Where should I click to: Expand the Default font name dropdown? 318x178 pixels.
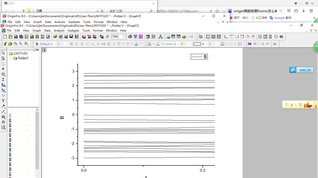click(55, 44)
